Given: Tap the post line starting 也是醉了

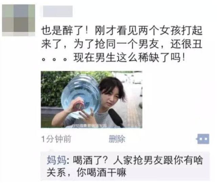Looking at the screenshot, I should 122,30.
